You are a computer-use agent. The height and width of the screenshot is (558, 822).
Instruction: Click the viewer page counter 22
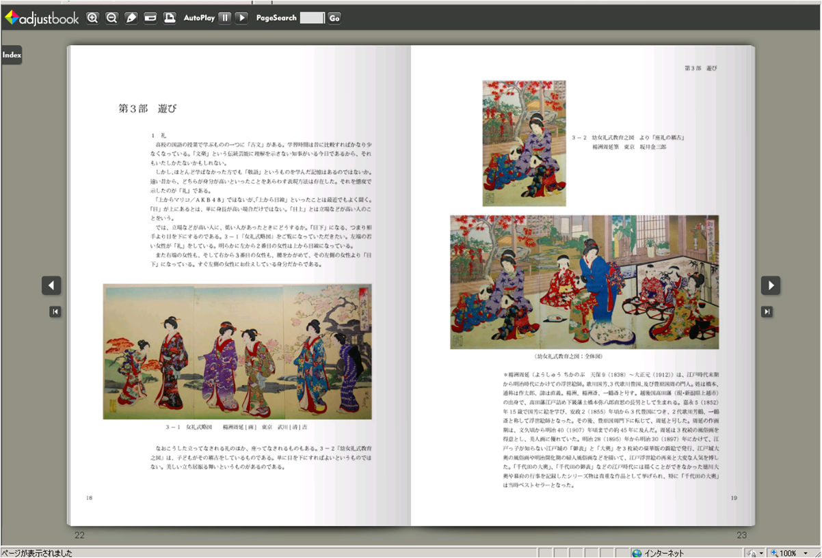pos(79,535)
